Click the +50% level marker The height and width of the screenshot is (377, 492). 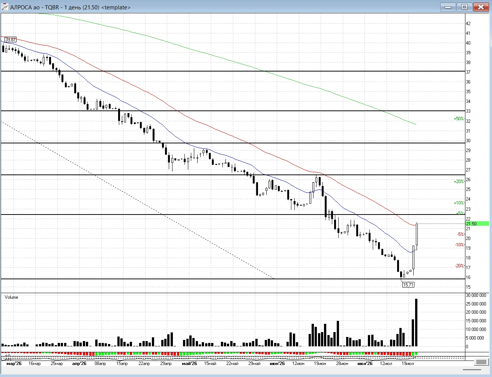(x=459, y=119)
